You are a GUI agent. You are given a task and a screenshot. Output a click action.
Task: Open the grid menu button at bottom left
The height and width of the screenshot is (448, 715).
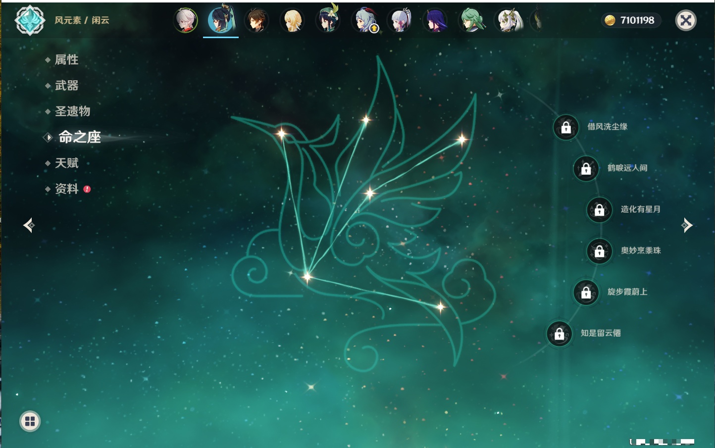30,421
